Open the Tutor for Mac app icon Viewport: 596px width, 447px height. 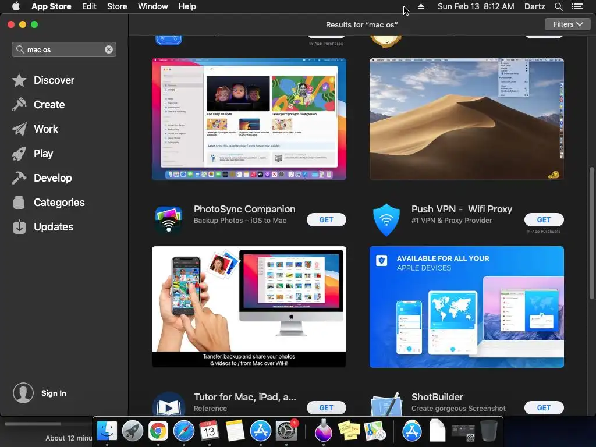[169, 405]
